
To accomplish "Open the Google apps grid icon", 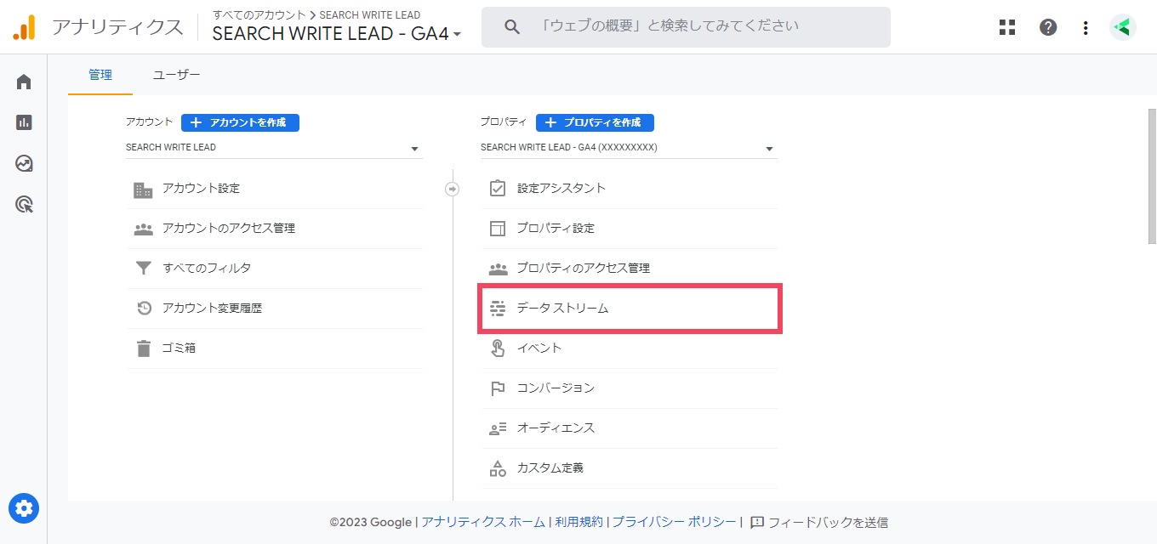I will tap(1007, 27).
